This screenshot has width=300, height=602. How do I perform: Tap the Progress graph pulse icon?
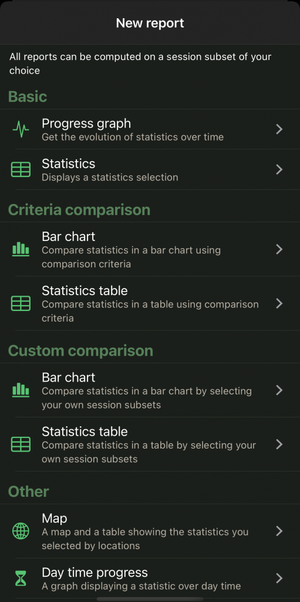click(x=21, y=129)
